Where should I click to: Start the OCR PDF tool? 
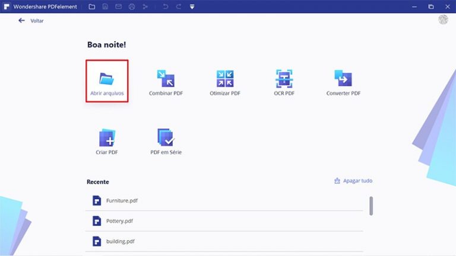284,83
